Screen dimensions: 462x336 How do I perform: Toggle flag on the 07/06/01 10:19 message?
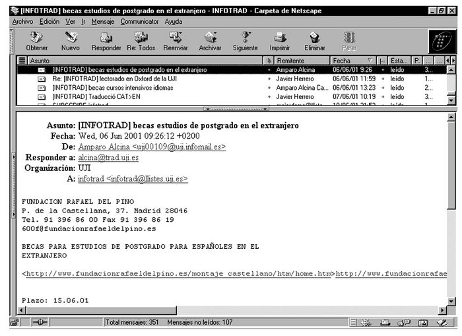coord(383,96)
